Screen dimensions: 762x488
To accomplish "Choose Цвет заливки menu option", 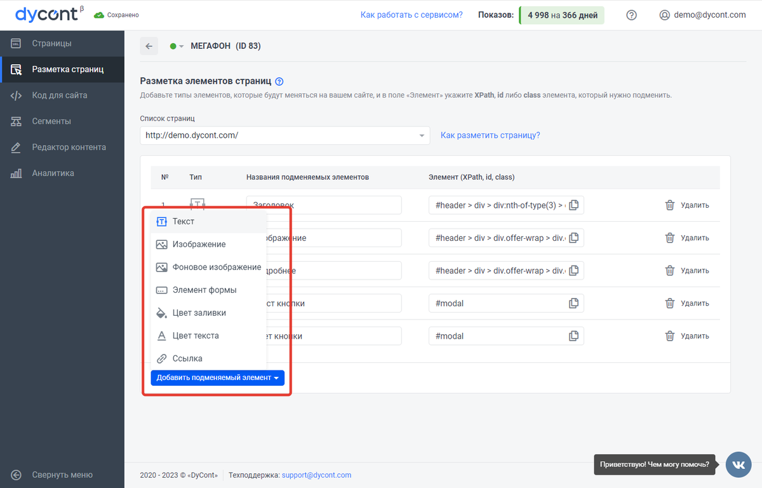I will [199, 313].
